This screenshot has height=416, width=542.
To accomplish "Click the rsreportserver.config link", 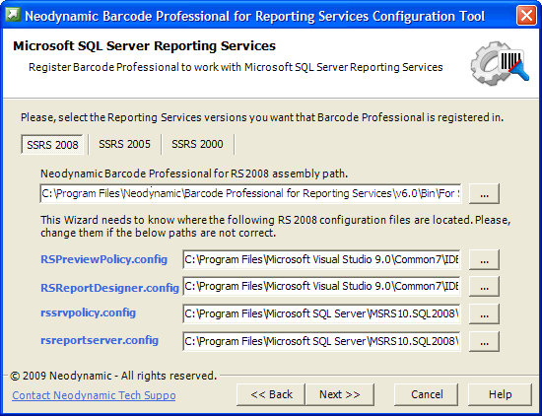I will (100, 340).
